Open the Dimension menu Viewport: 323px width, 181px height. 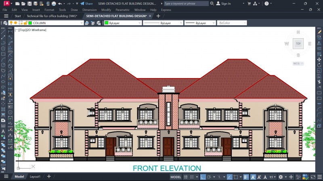tap(89, 10)
